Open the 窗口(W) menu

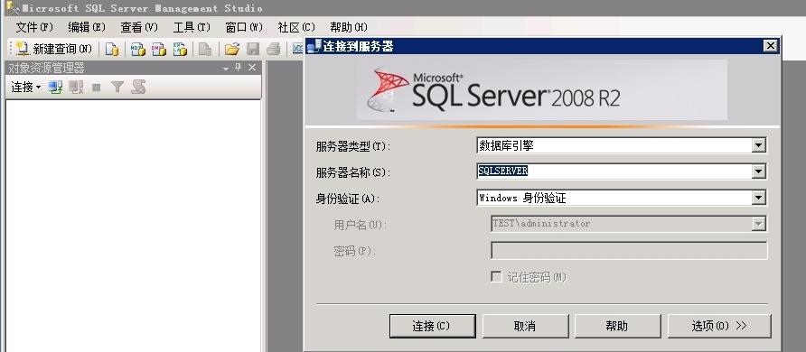pos(244,27)
